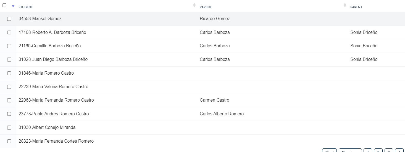The image size is (405, 152).
Task: Sort by the first PARENT column header
Action: [206, 7]
